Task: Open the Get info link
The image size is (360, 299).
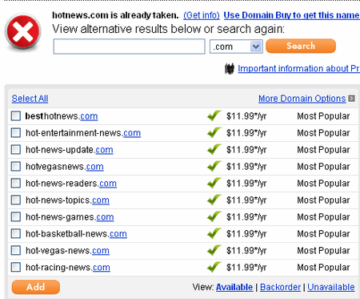Action: pyautogui.click(x=202, y=15)
